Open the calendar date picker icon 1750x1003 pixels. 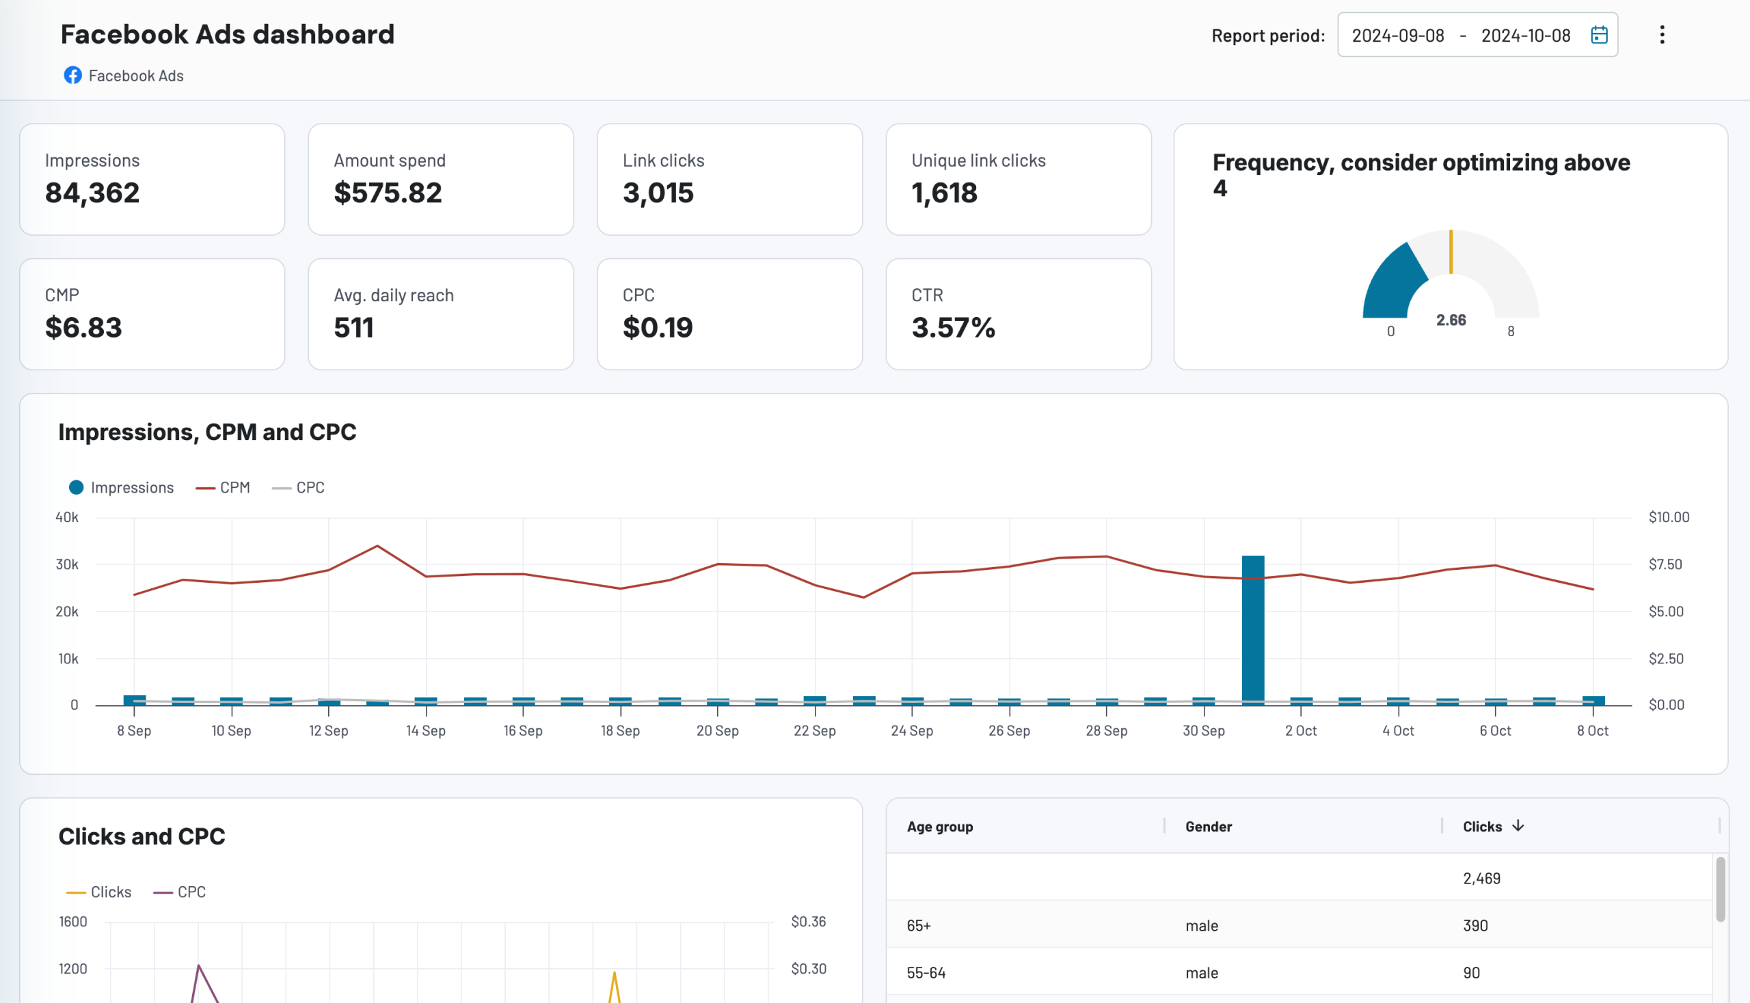coord(1599,34)
